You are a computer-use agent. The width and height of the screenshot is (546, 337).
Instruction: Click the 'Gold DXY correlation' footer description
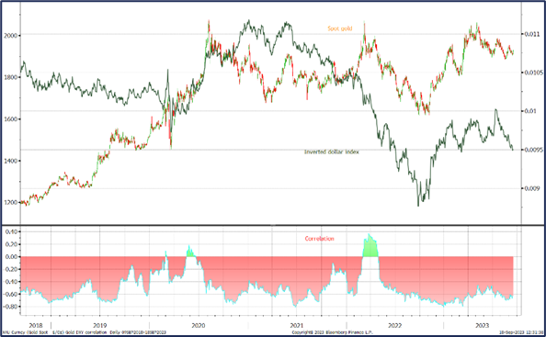click(x=85, y=332)
